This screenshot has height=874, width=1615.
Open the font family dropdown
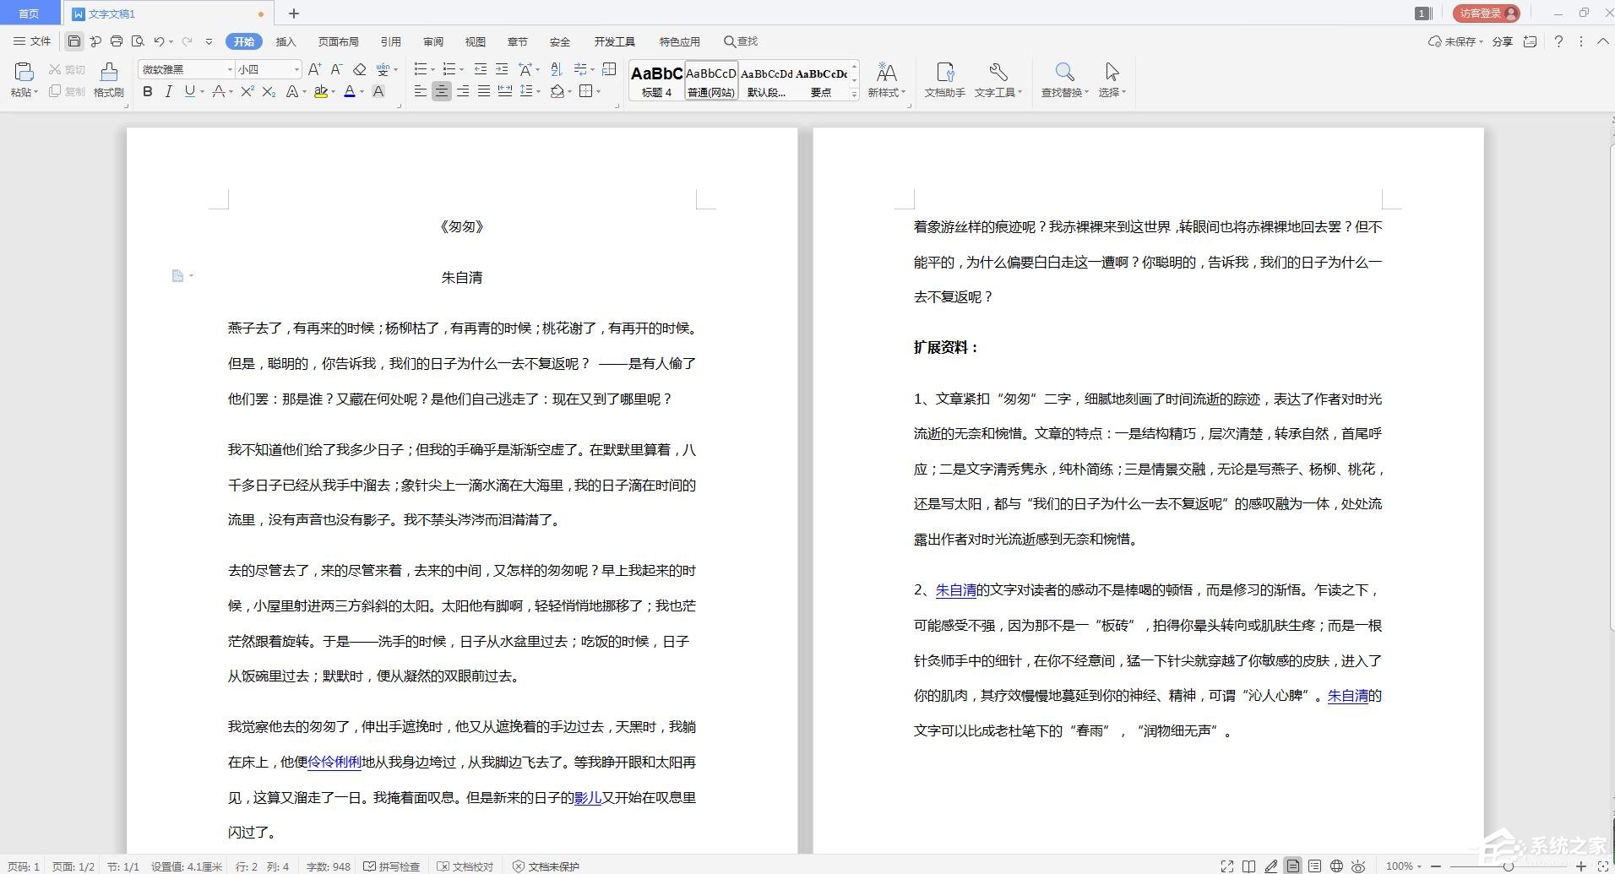pos(228,69)
